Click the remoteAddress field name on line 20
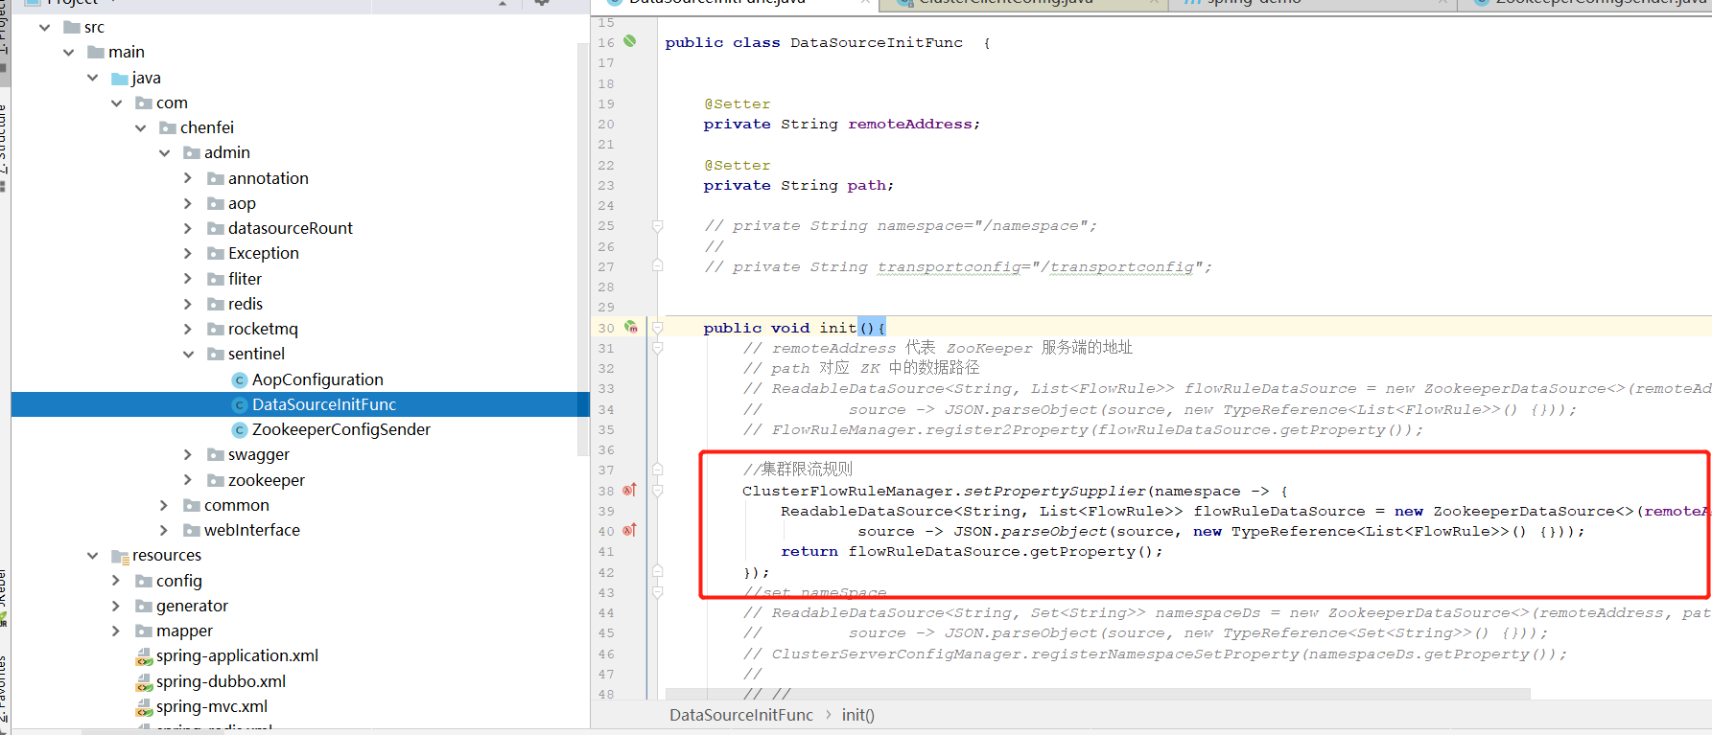The image size is (1712, 735). click(909, 125)
